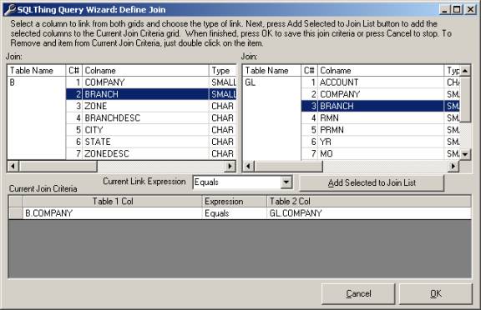Click the Table 2 Col column header
This screenshot has width=481, height=310.
[369, 202]
